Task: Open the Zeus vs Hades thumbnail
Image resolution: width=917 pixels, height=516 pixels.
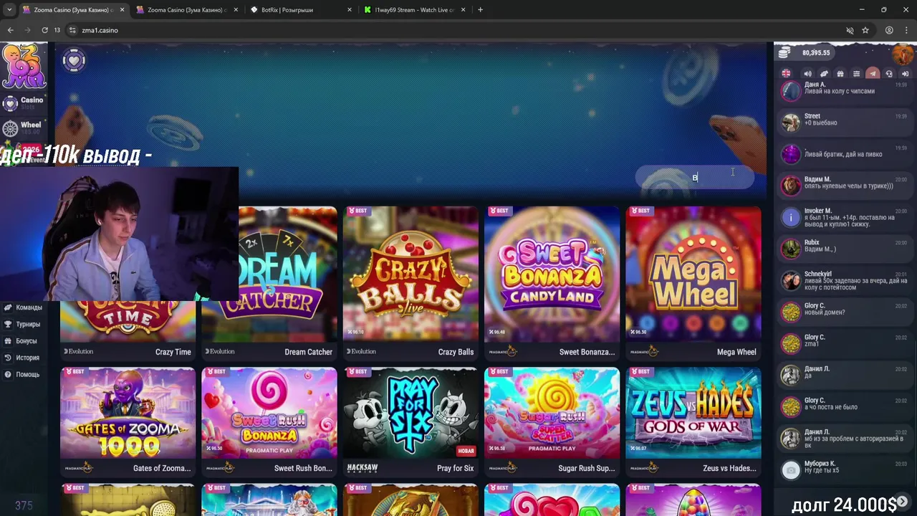Action: tap(693, 413)
